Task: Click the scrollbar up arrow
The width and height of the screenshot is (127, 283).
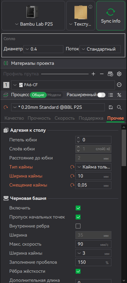Action: pyautogui.click(x=124, y=127)
